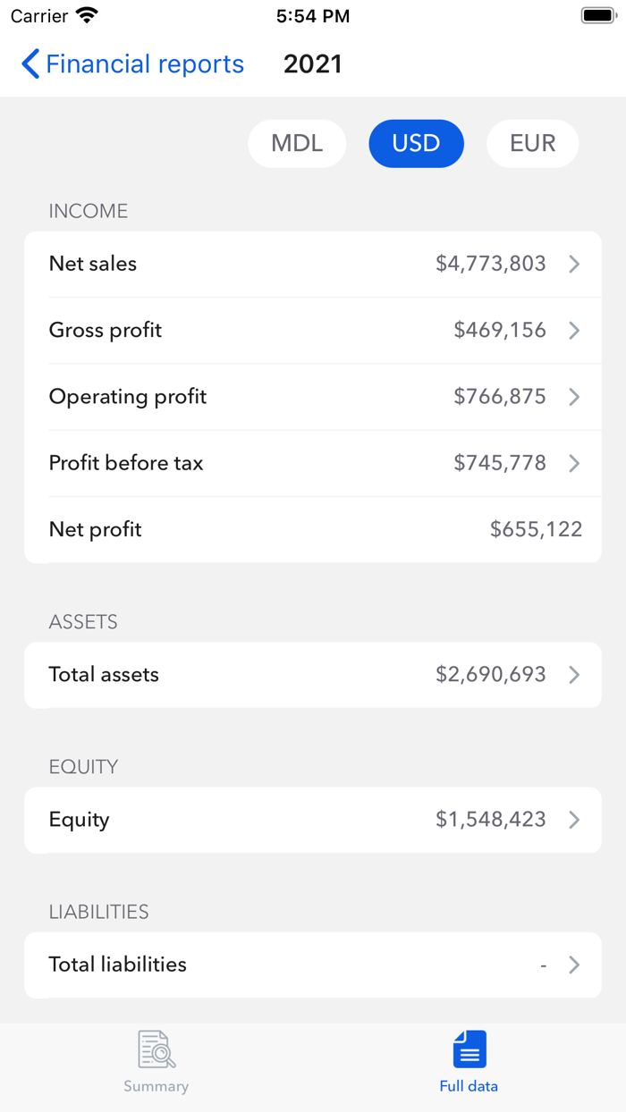
Task: Tap the Wi-Fi status icon
Action: click(x=87, y=16)
